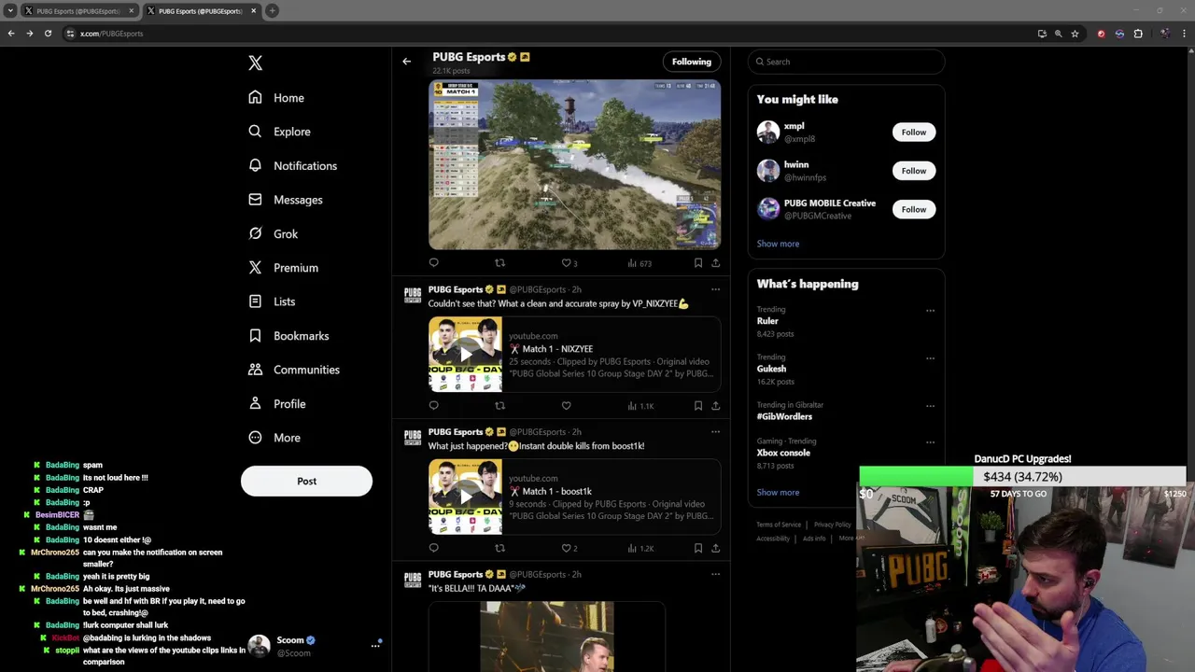Click the More circle icon in the sidebar
This screenshot has height=672, width=1195.
[255, 438]
